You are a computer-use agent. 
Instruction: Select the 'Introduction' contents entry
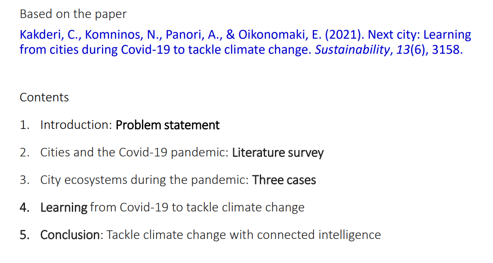point(76,125)
